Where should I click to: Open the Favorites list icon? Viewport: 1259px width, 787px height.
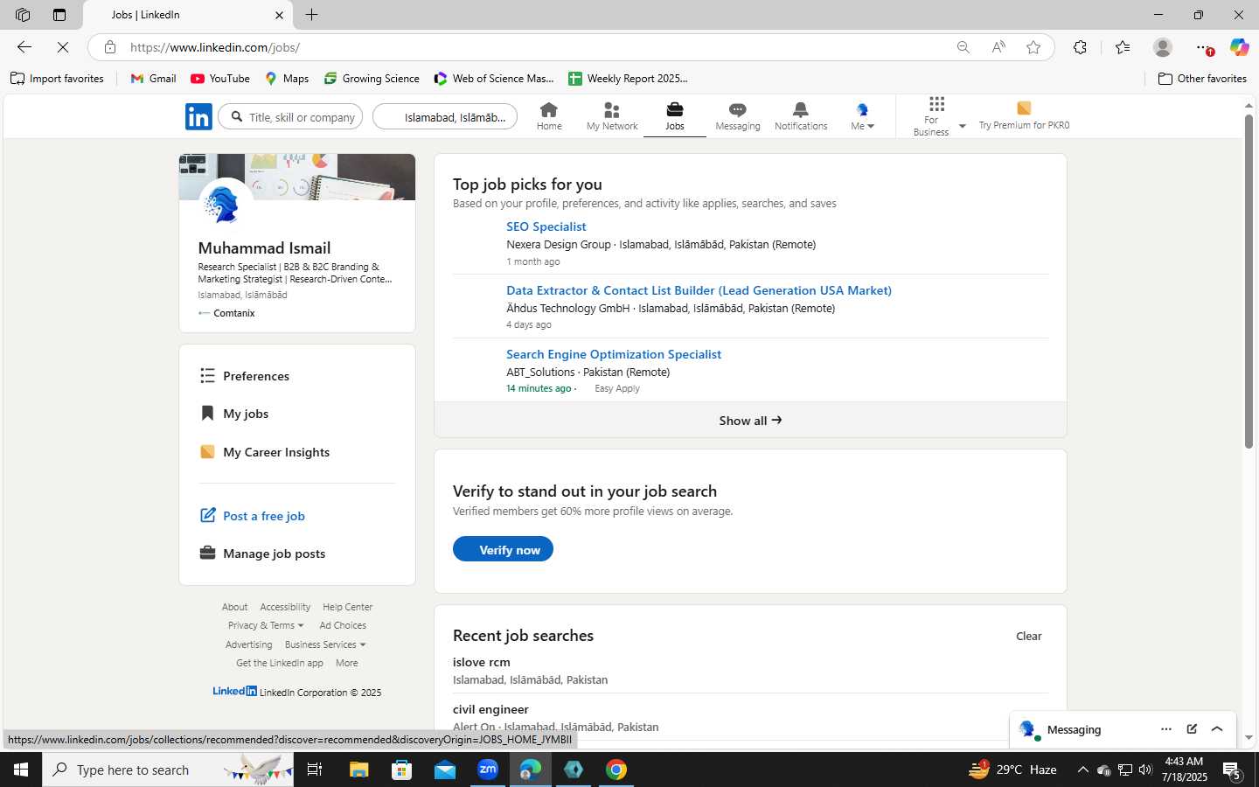tap(1123, 47)
